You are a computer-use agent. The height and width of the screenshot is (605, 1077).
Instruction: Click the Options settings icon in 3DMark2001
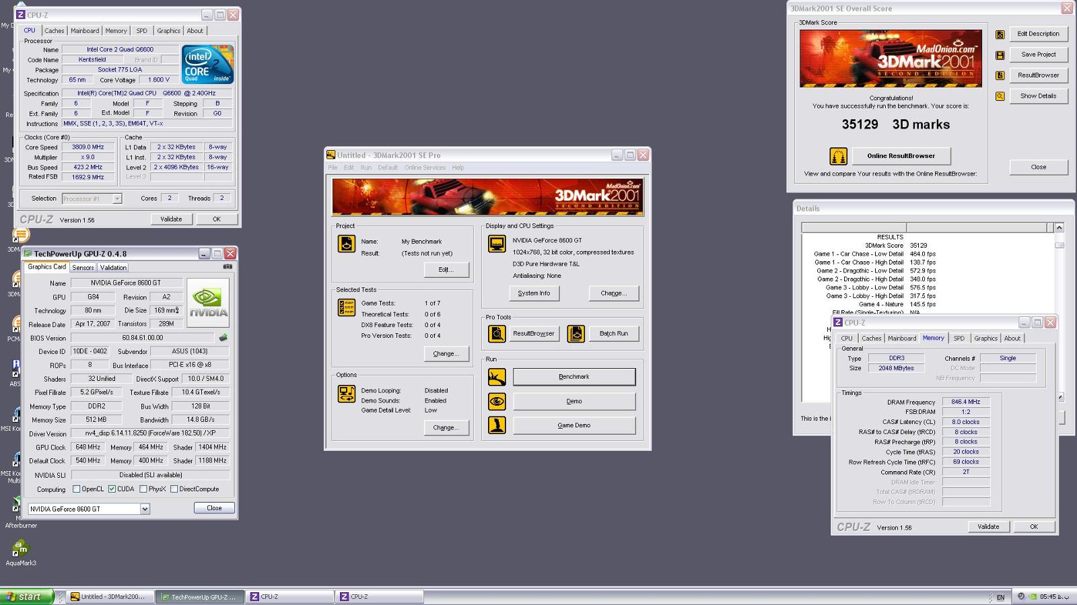coord(346,394)
